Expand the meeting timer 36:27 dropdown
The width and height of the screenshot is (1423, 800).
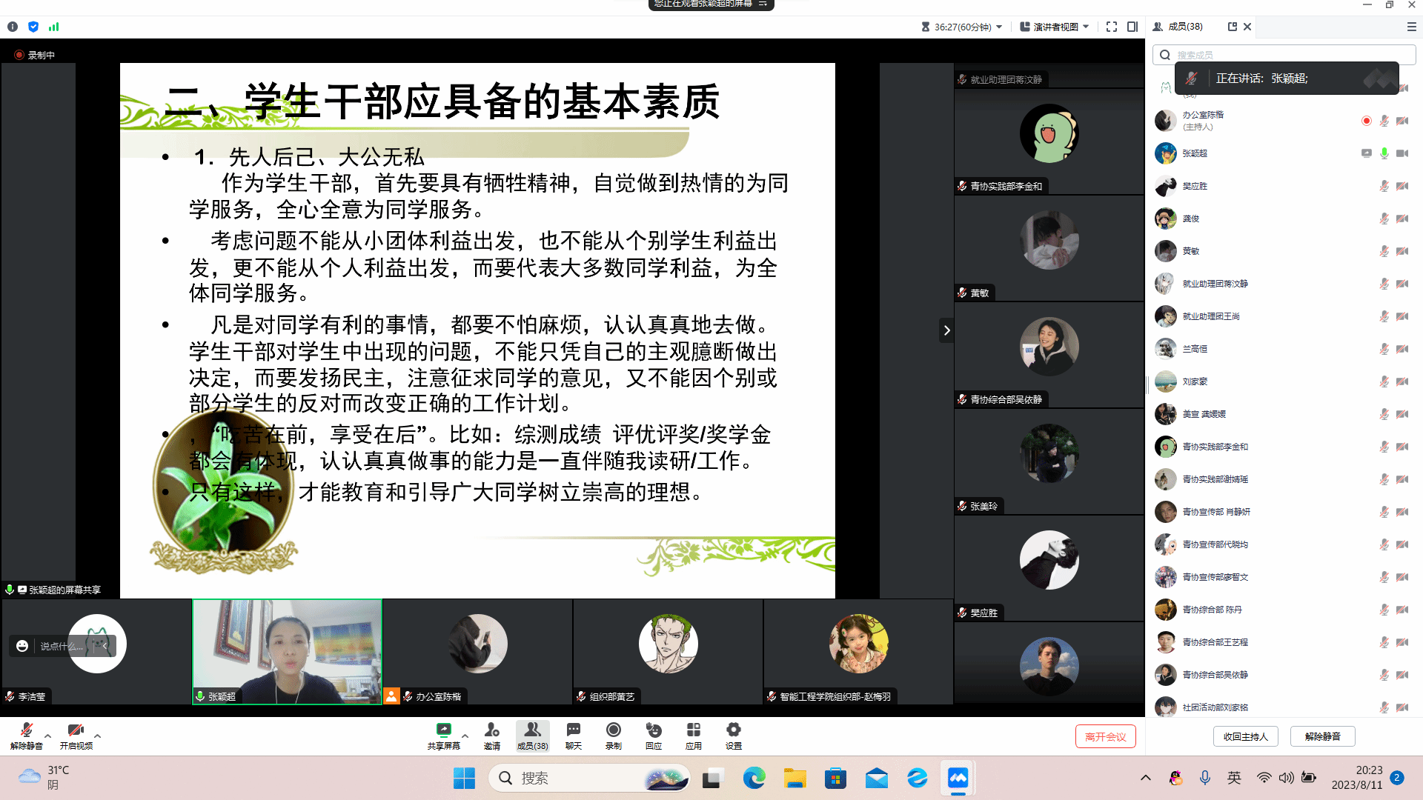click(x=963, y=27)
